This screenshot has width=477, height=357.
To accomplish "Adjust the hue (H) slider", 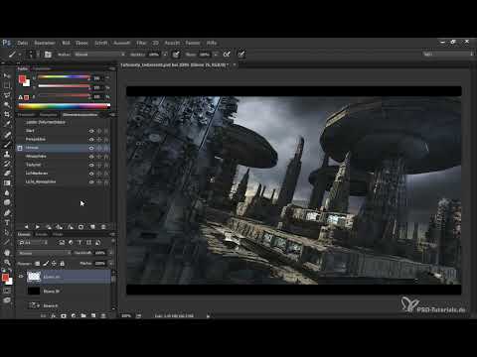I will [x=64, y=78].
